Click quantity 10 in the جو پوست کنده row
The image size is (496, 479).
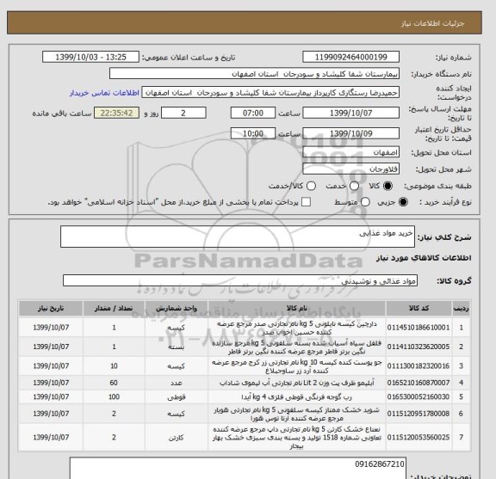[114, 366]
